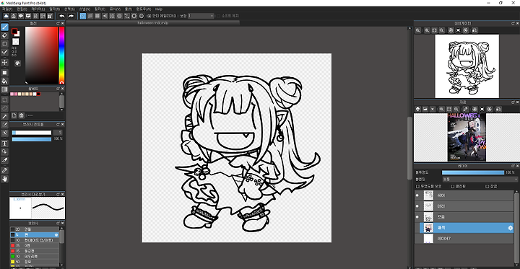Screen dimensions: 520x269
Task: Enable the curve snap
Action: 127,16
